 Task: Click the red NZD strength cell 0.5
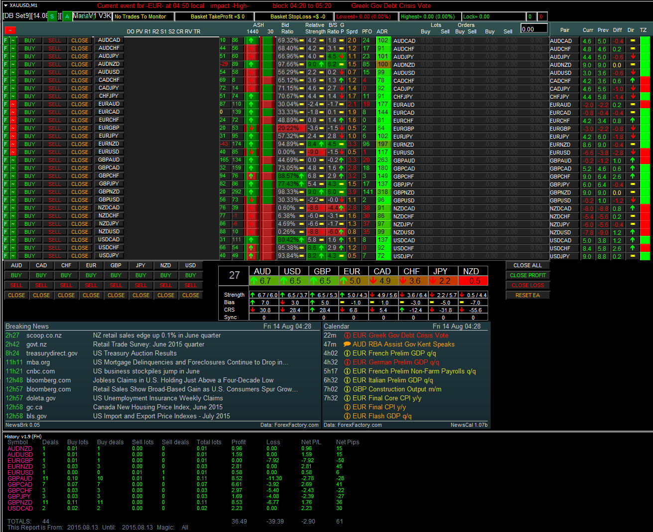tap(473, 281)
